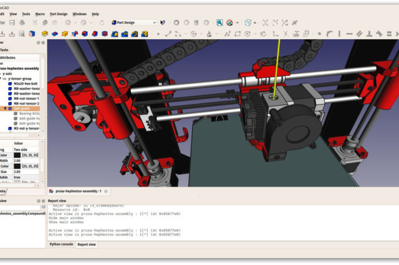
Task: Click the Print icon in toolbar
Action: (22, 22)
